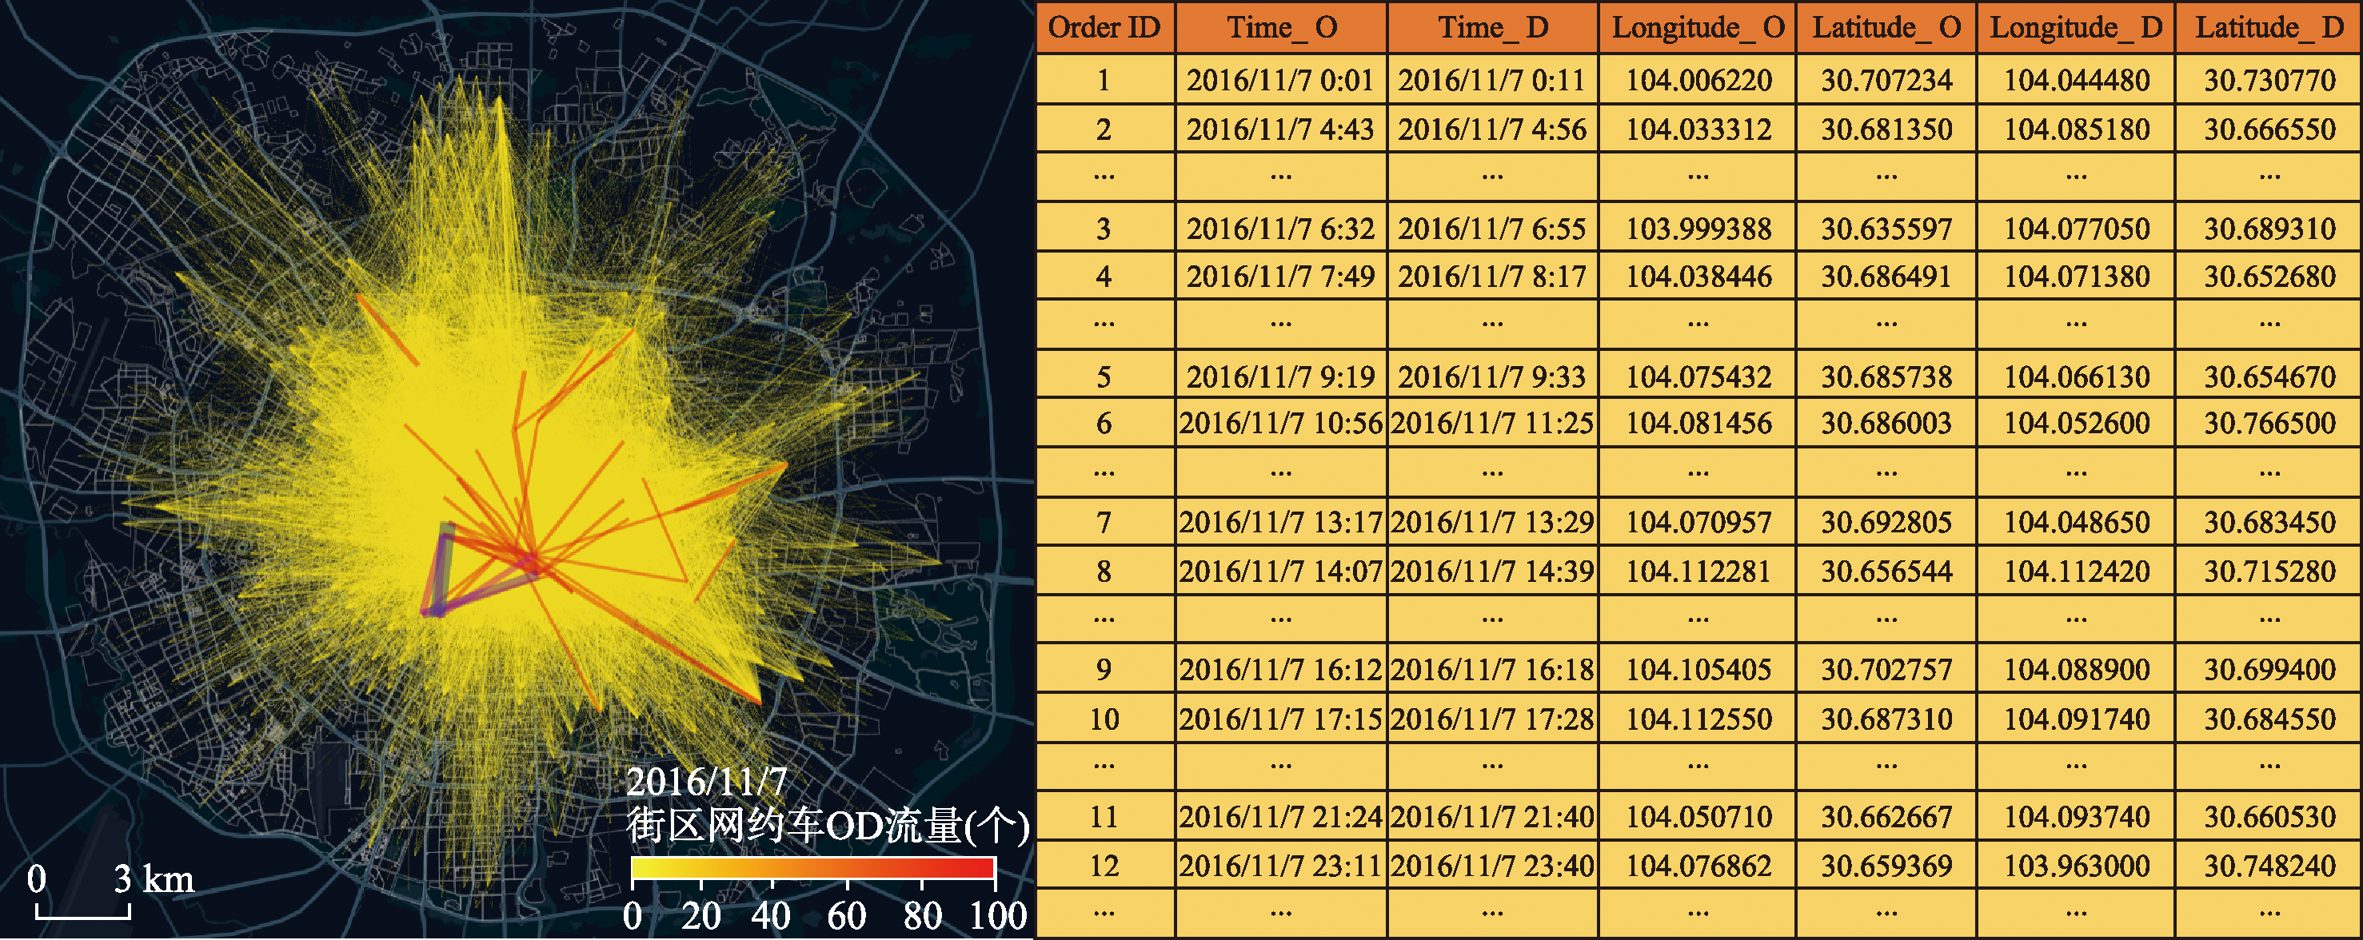The height and width of the screenshot is (940, 2363).
Task: Click the 3 km scale bar label
Action: pyautogui.click(x=154, y=878)
